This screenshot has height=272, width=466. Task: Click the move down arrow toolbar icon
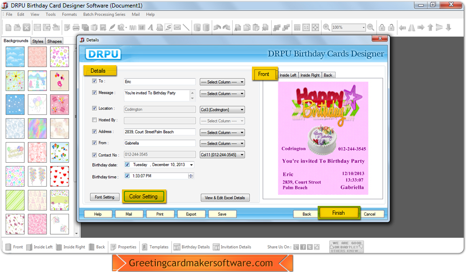click(x=449, y=28)
